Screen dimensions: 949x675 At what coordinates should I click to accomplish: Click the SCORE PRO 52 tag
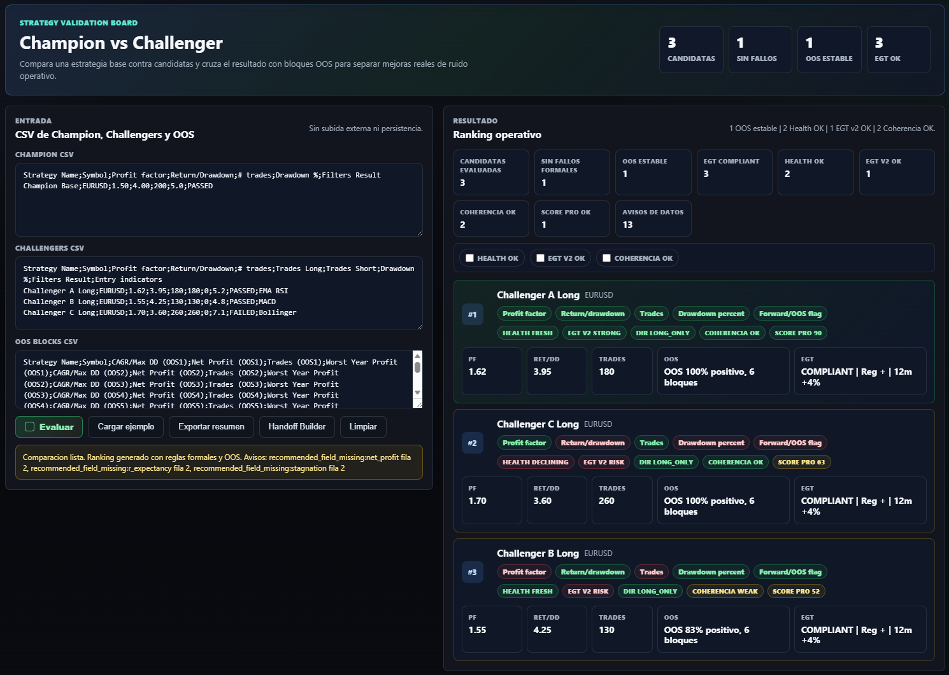pyautogui.click(x=796, y=591)
